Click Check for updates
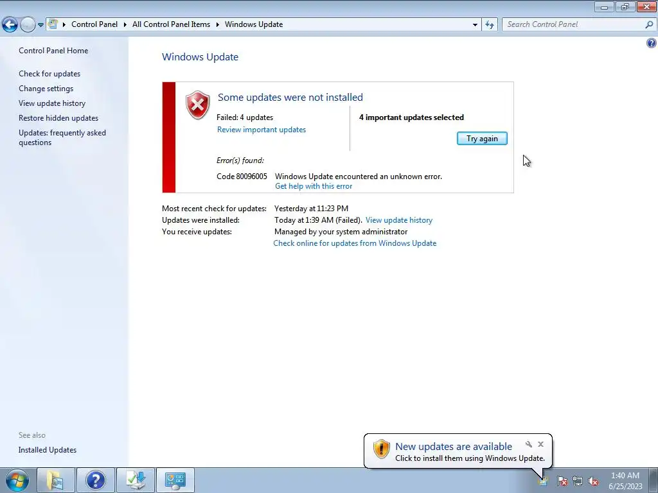 (x=49, y=74)
